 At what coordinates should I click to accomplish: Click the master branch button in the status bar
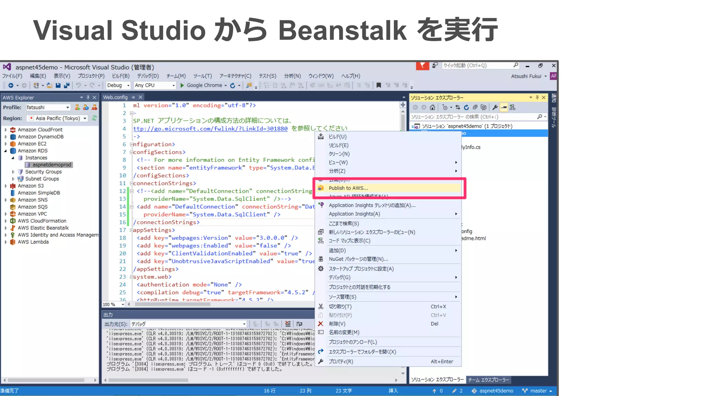tap(537, 391)
